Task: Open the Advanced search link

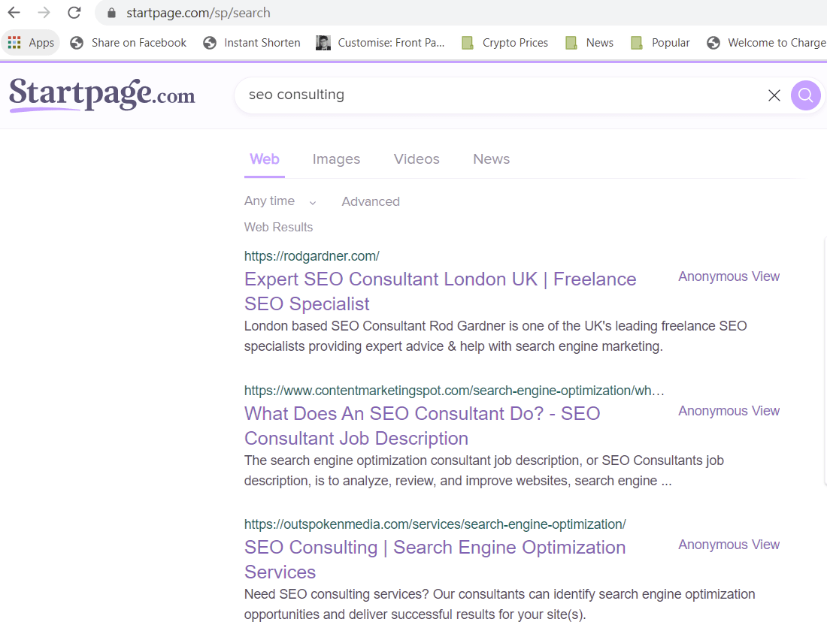Action: pos(370,201)
